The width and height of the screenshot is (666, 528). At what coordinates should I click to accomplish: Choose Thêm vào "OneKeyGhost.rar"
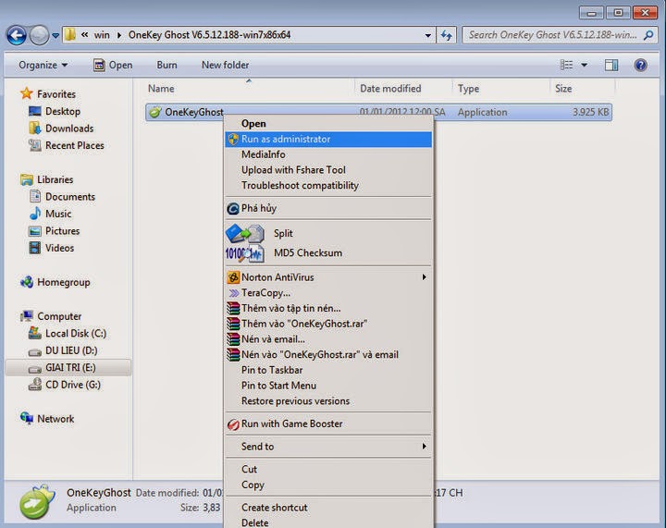pos(328,324)
